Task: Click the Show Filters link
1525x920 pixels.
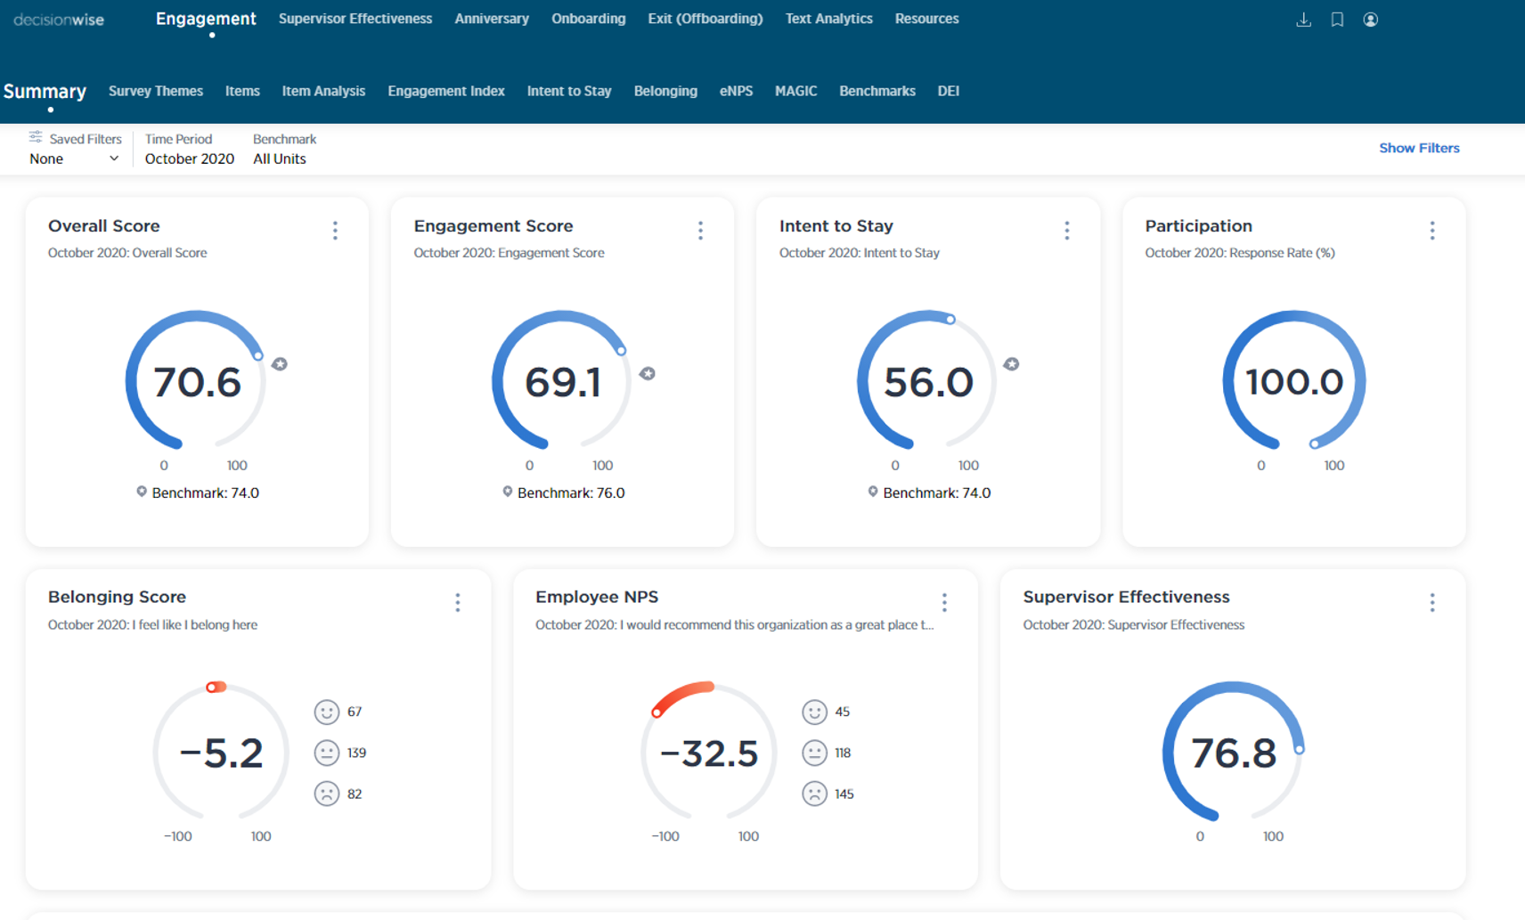Action: 1418,148
